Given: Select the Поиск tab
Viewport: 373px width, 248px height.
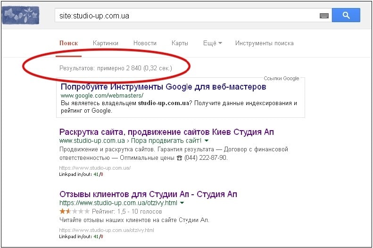Looking at the screenshot, I should click(68, 43).
